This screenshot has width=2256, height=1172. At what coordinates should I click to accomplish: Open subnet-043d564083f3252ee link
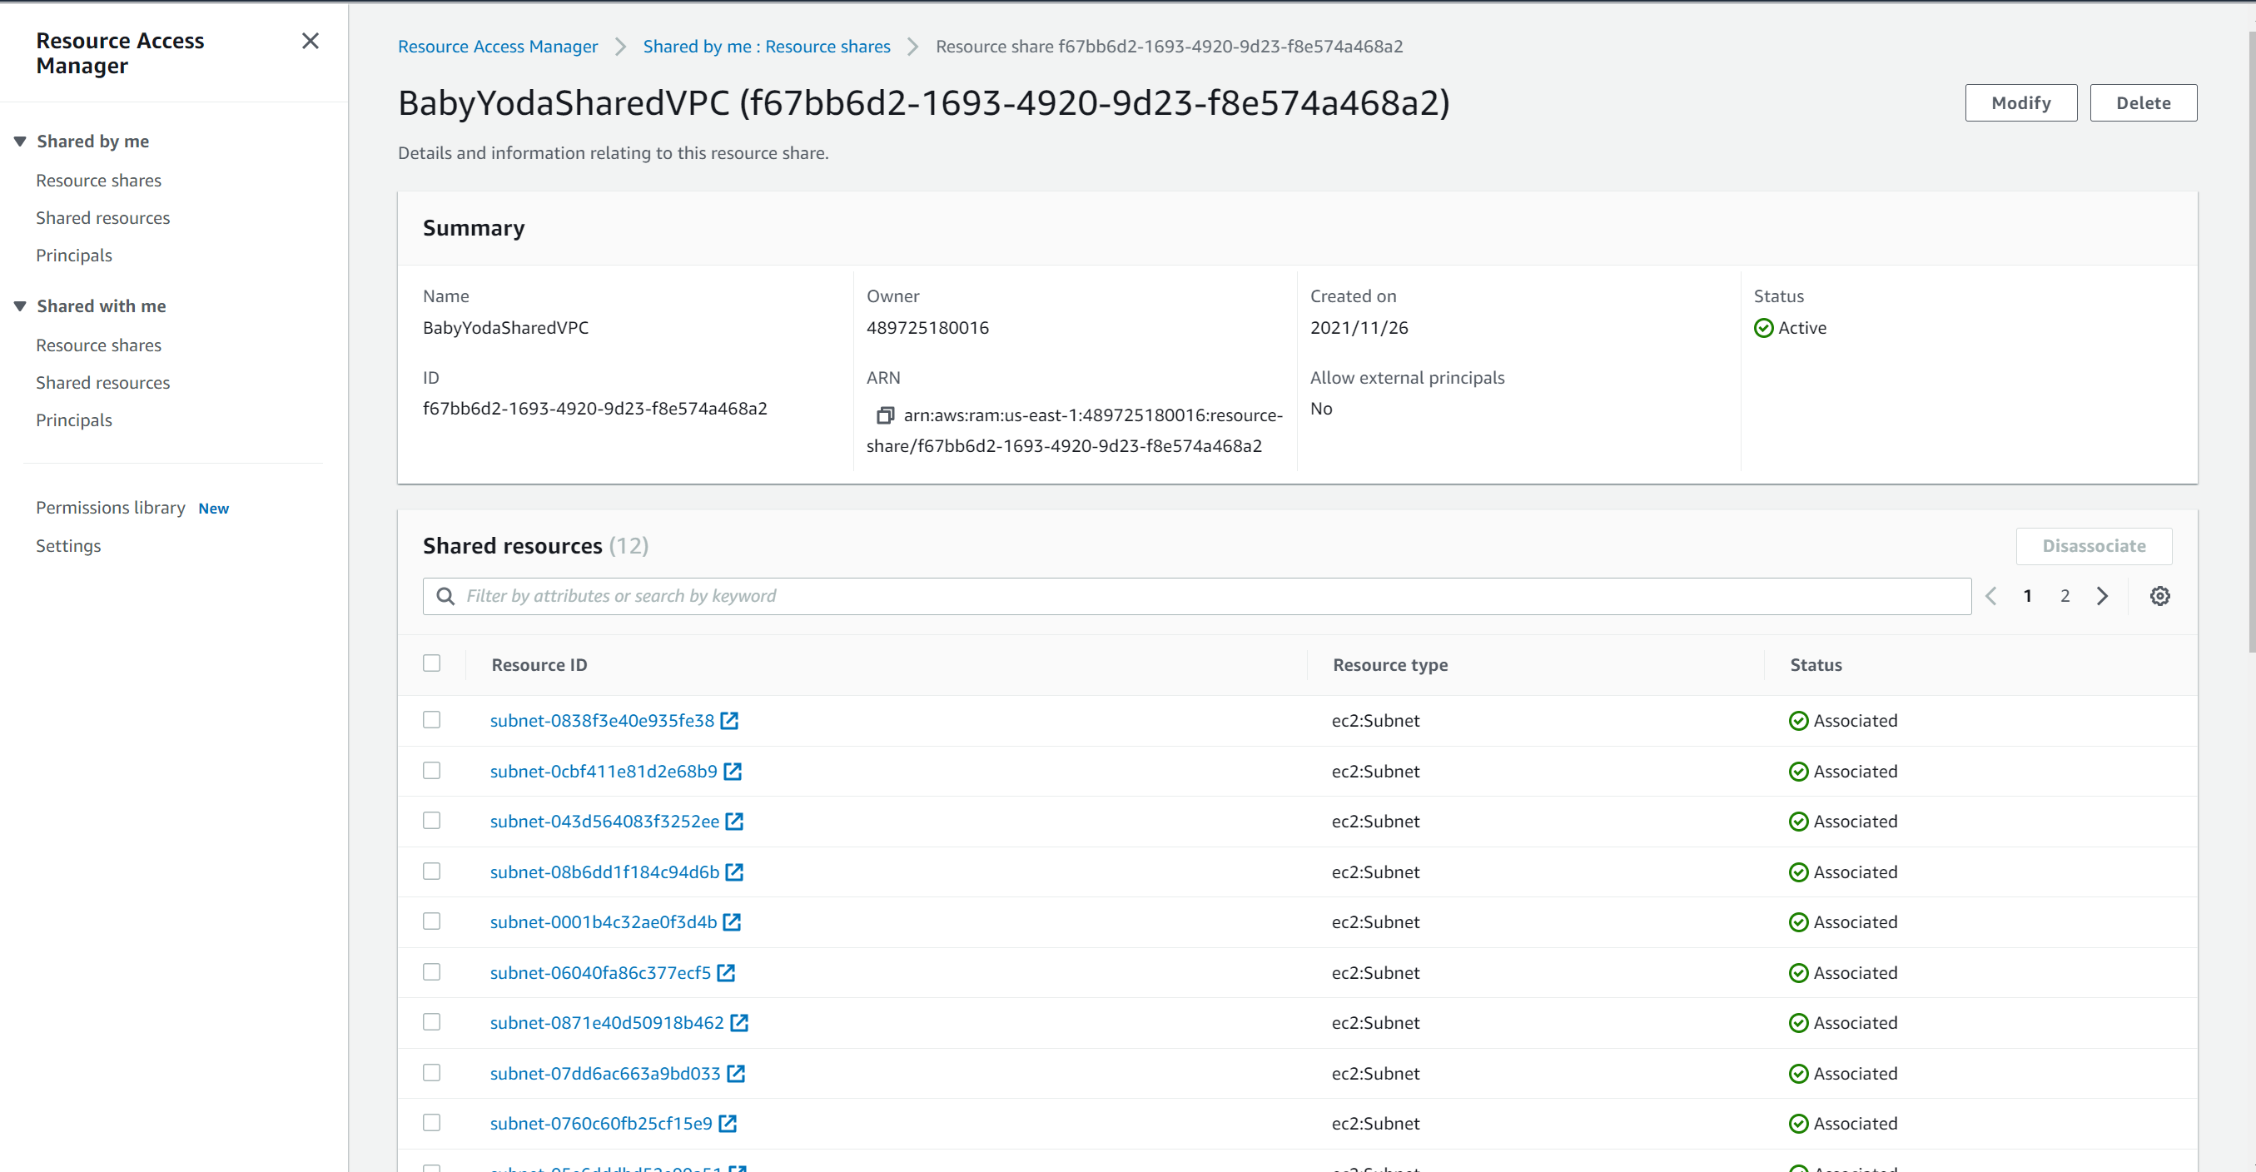[x=604, y=821]
